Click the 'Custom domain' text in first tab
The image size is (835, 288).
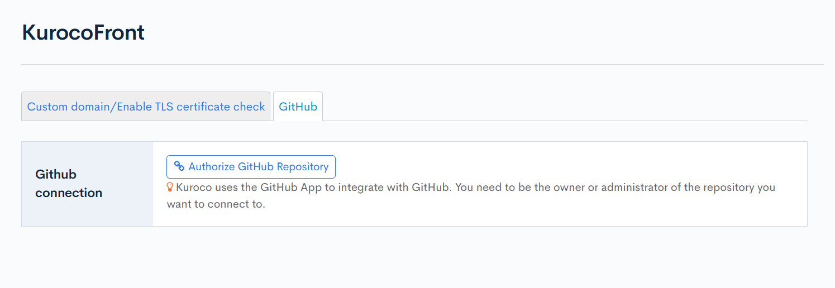[69, 107]
